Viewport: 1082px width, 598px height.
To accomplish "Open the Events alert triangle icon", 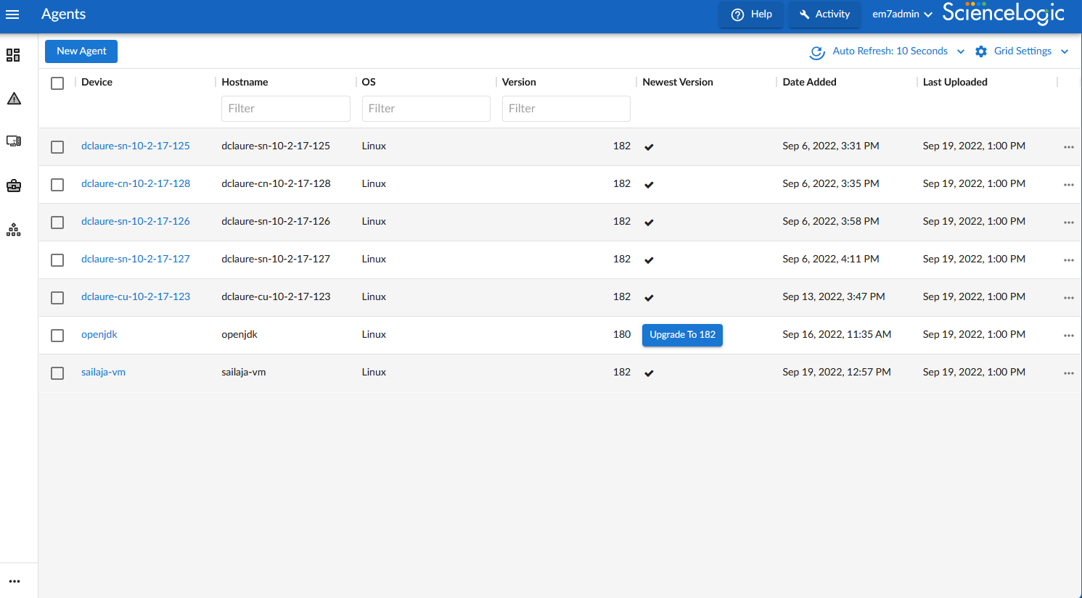I will tap(14, 99).
